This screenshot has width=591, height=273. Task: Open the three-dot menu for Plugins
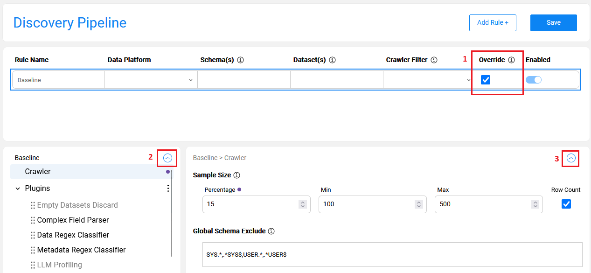coord(168,189)
